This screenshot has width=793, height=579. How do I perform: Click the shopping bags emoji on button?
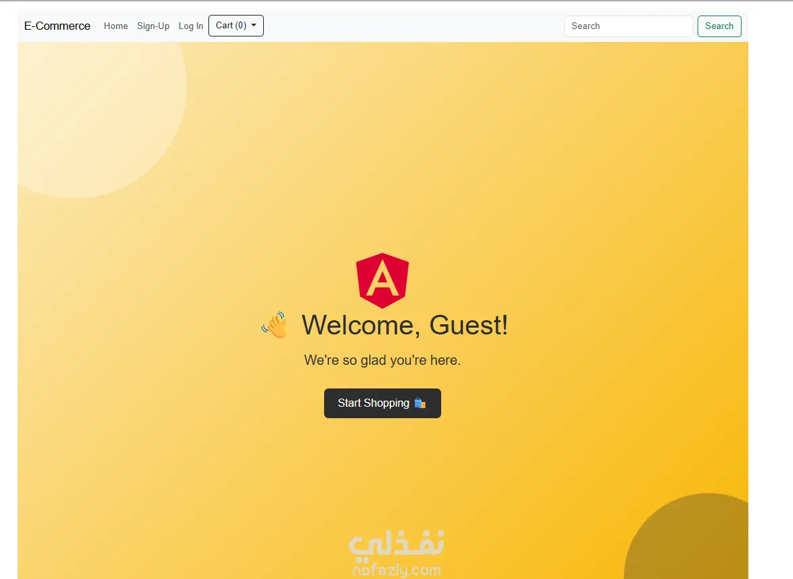(420, 403)
